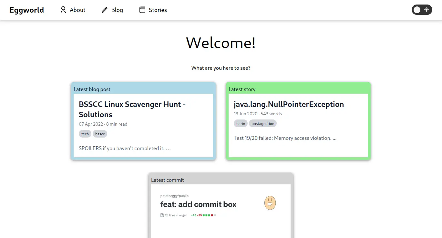Click the file icon beside 73 lines changed
Viewport: 442px width, 238px height.
[162, 215]
